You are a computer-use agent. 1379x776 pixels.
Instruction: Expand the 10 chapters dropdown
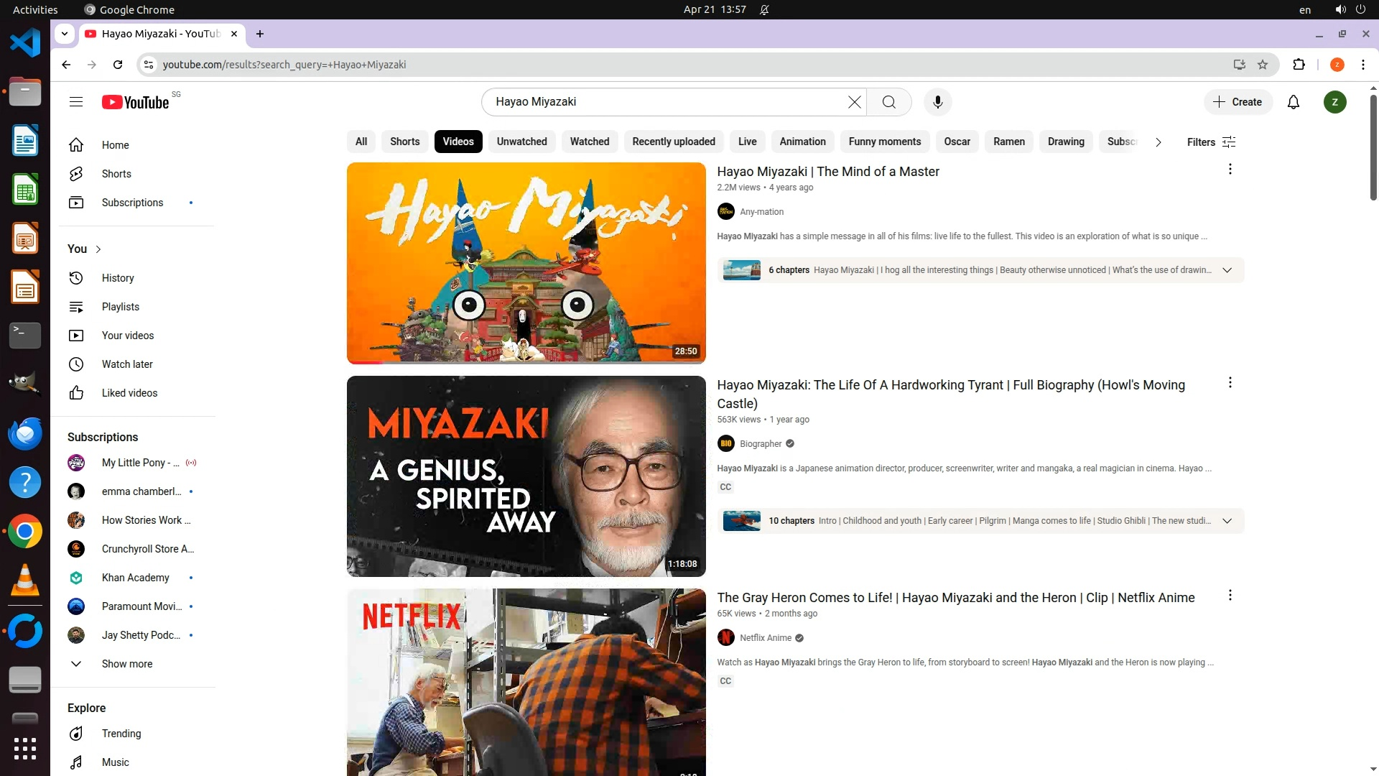pos(1227,521)
